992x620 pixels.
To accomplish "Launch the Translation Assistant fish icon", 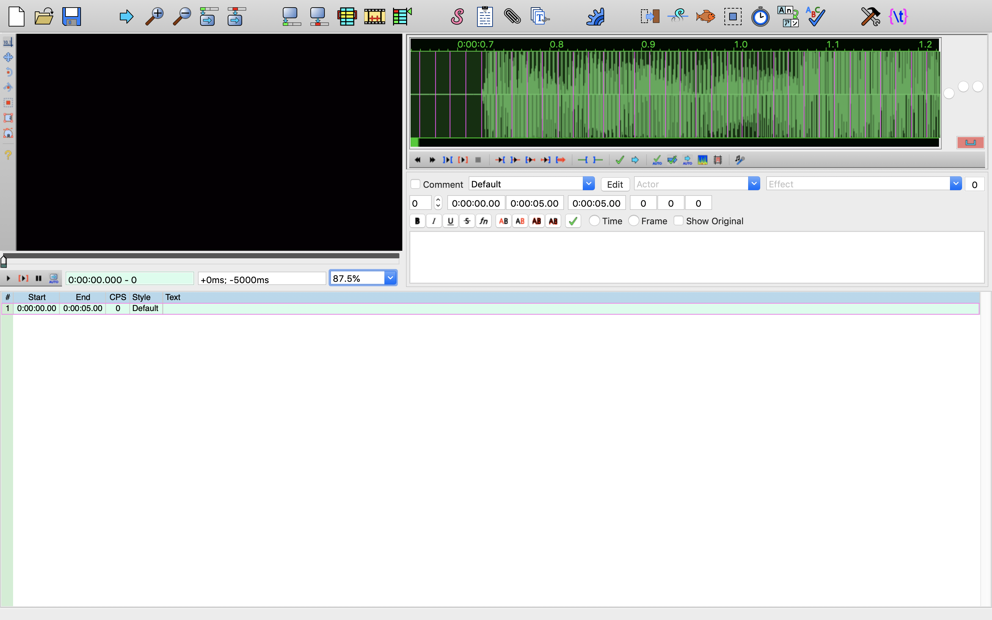I will (705, 17).
